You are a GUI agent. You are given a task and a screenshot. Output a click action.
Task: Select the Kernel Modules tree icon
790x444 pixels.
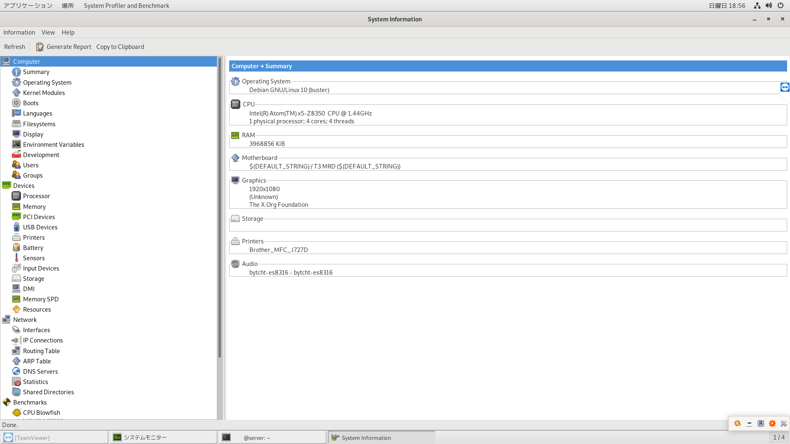(16, 93)
